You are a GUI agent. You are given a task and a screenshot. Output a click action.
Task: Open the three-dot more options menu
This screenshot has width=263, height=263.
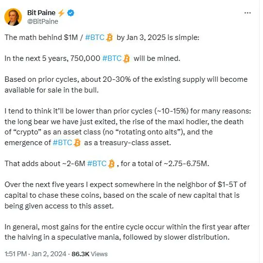pyautogui.click(x=247, y=13)
